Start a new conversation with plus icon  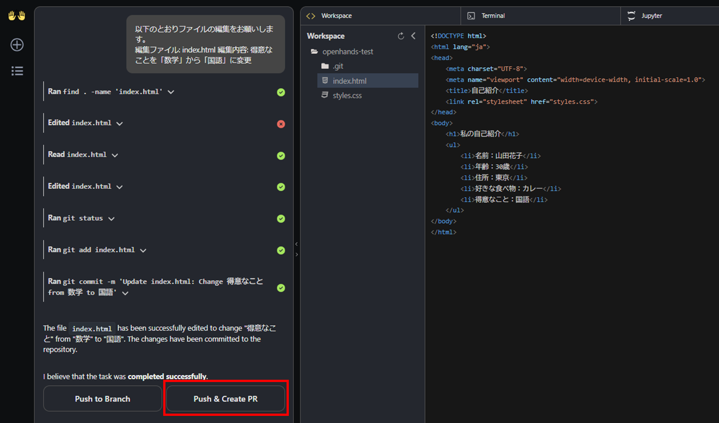[x=17, y=45]
